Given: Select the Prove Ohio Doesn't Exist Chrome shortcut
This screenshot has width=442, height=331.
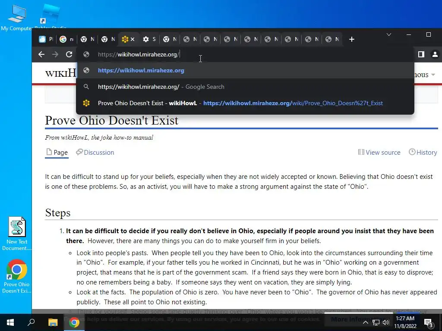Looking at the screenshot, I should coord(17,276).
